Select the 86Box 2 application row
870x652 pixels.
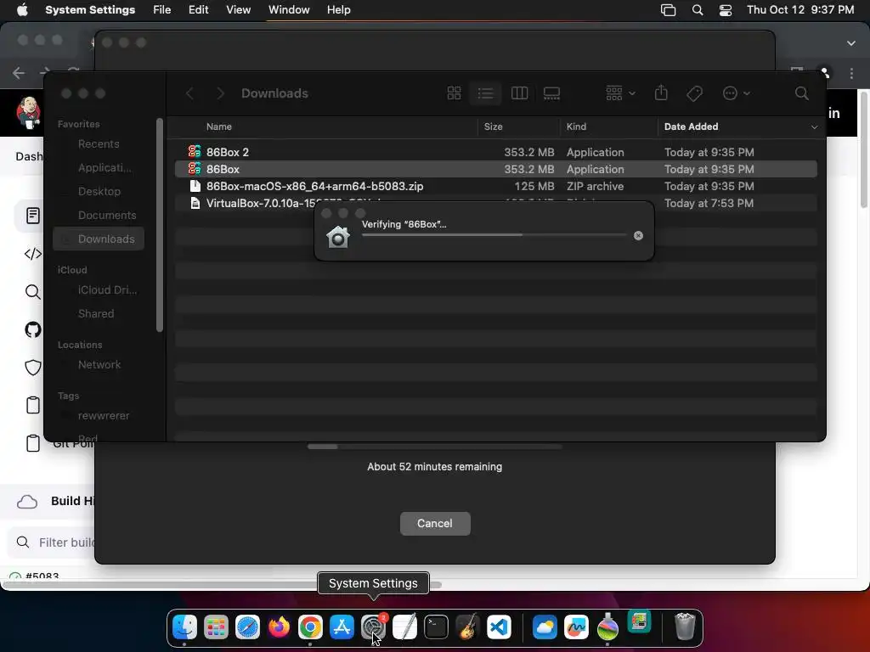tap(495, 152)
